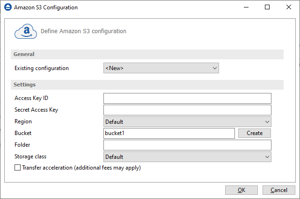Click the app icon in title bar
300x199 pixels.
click(8, 7)
